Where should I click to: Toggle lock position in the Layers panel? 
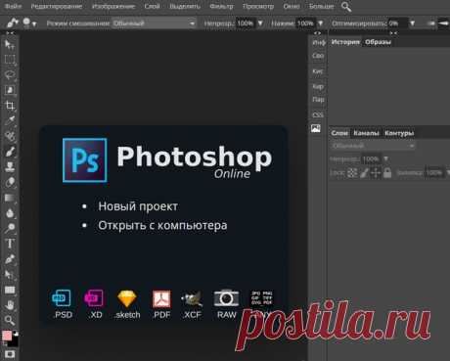coord(376,173)
